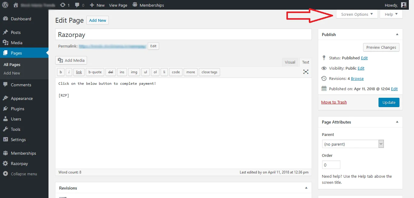414x198 pixels.
Task: Open the New content menu
Action: click(x=97, y=5)
